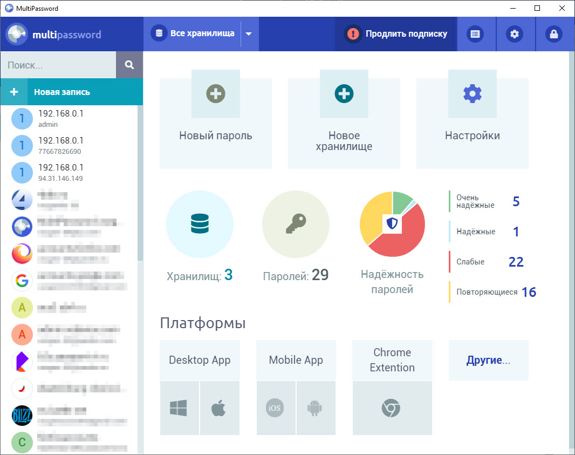Click the Паролей: 29 count label
The image size is (575, 455).
(x=296, y=275)
